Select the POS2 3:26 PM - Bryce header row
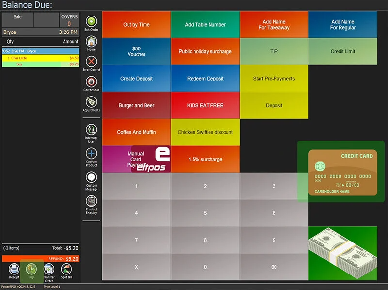 point(41,51)
